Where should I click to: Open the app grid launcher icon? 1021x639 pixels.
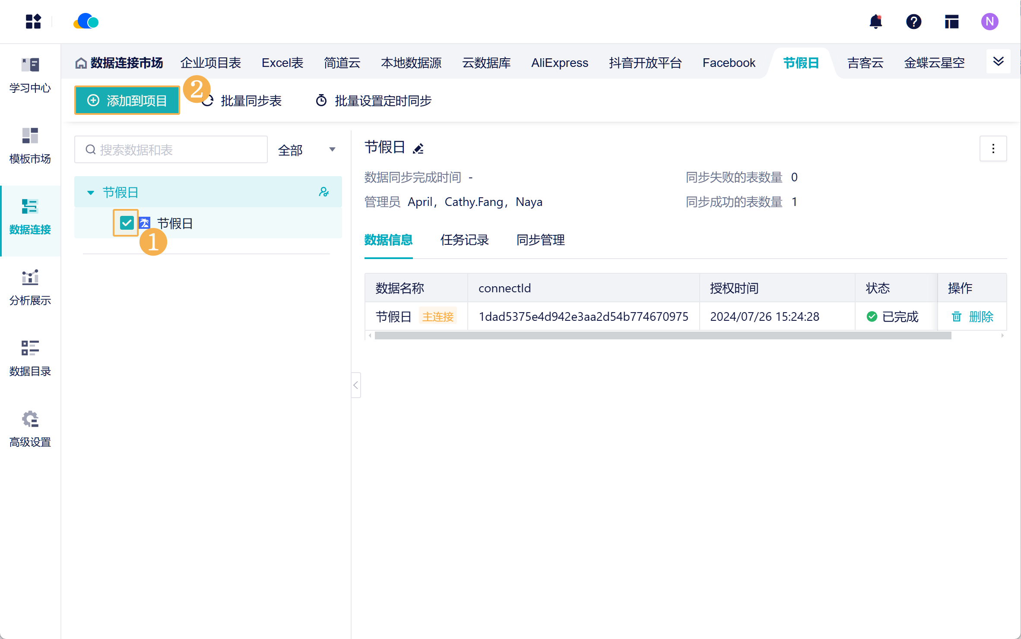[33, 22]
